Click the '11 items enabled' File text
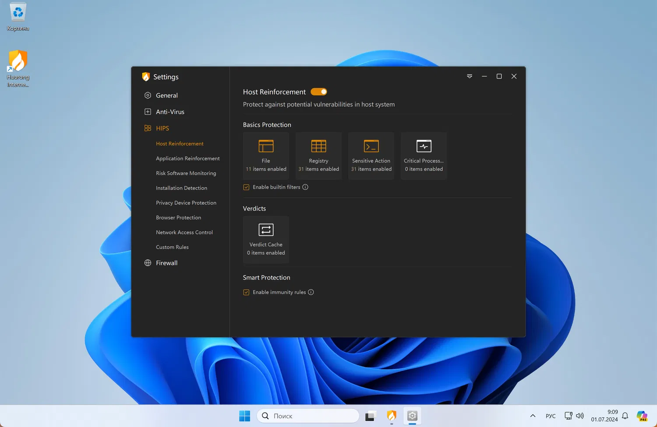 click(266, 169)
